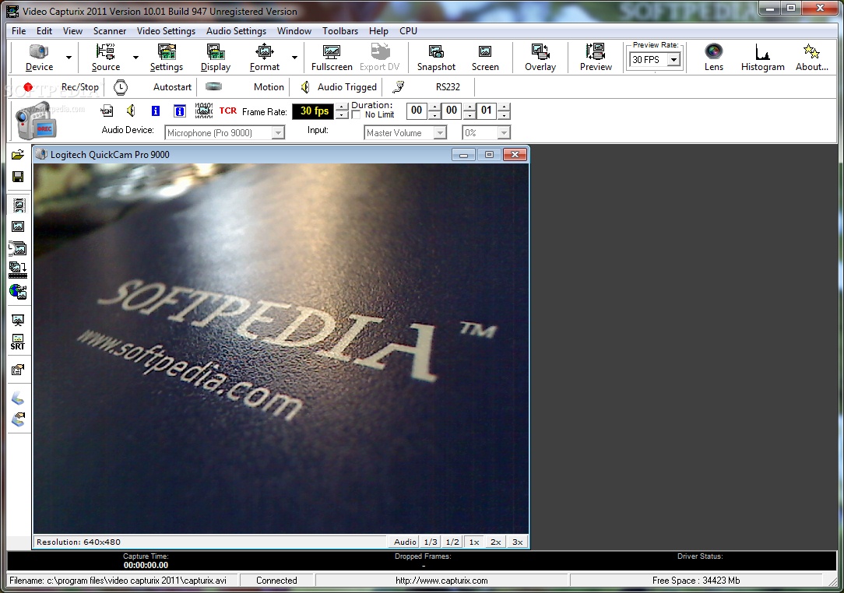Toggle Autostart timer recording
The height and width of the screenshot is (593, 844).
coord(153,86)
